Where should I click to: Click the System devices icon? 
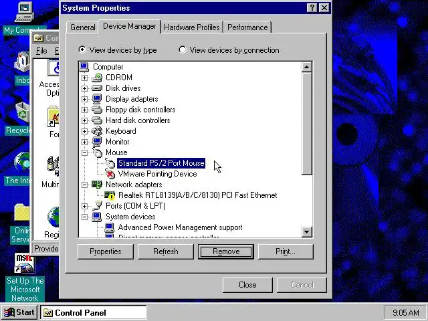coord(97,217)
